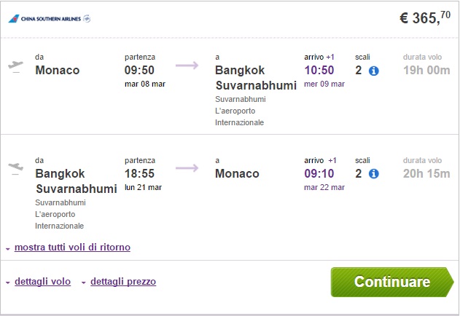
Task: Expand the dettagli volo section
Action: coord(42,281)
